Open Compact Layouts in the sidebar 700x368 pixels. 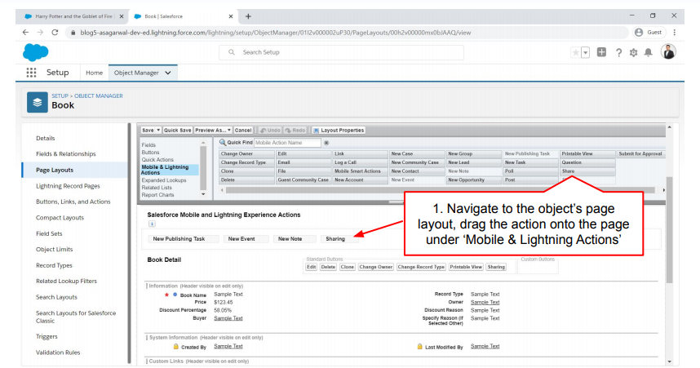[x=60, y=218]
